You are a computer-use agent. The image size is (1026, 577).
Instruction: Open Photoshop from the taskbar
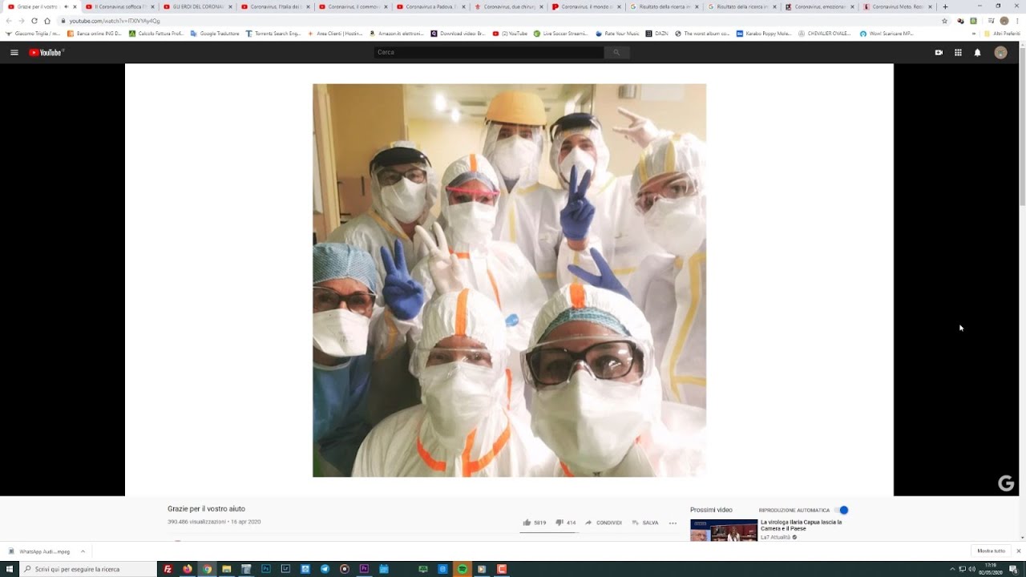[266, 569]
